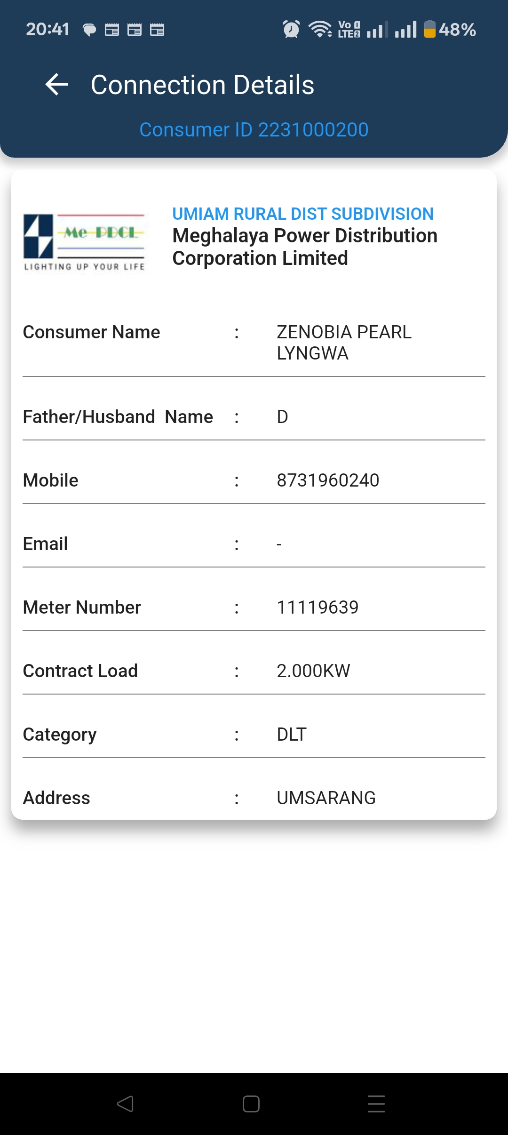
Task: Tap the battery indicator icon
Action: pyautogui.click(x=429, y=29)
